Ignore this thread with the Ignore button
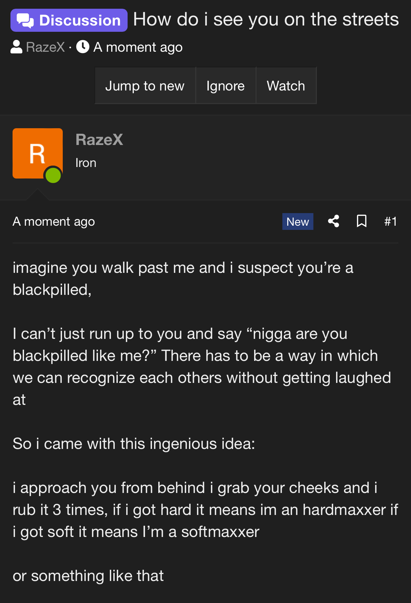This screenshot has width=411, height=603. [226, 86]
